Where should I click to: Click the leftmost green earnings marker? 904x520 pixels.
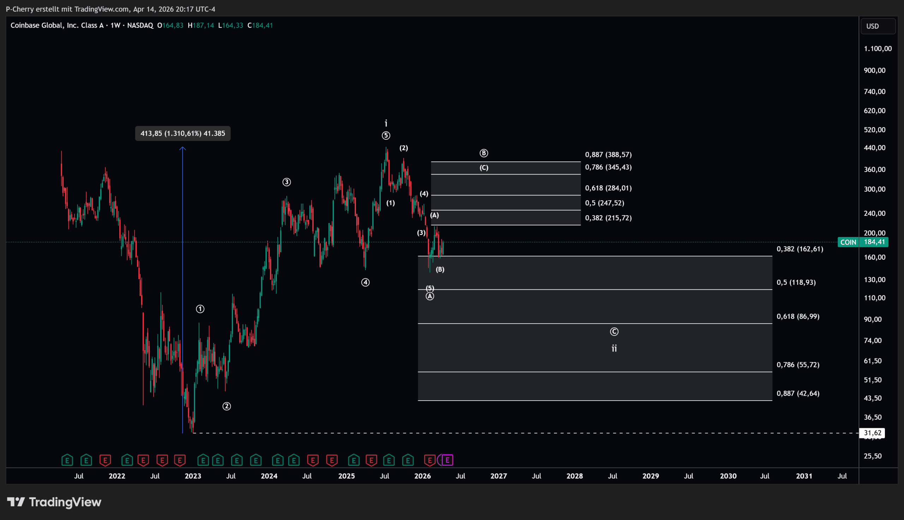67,460
